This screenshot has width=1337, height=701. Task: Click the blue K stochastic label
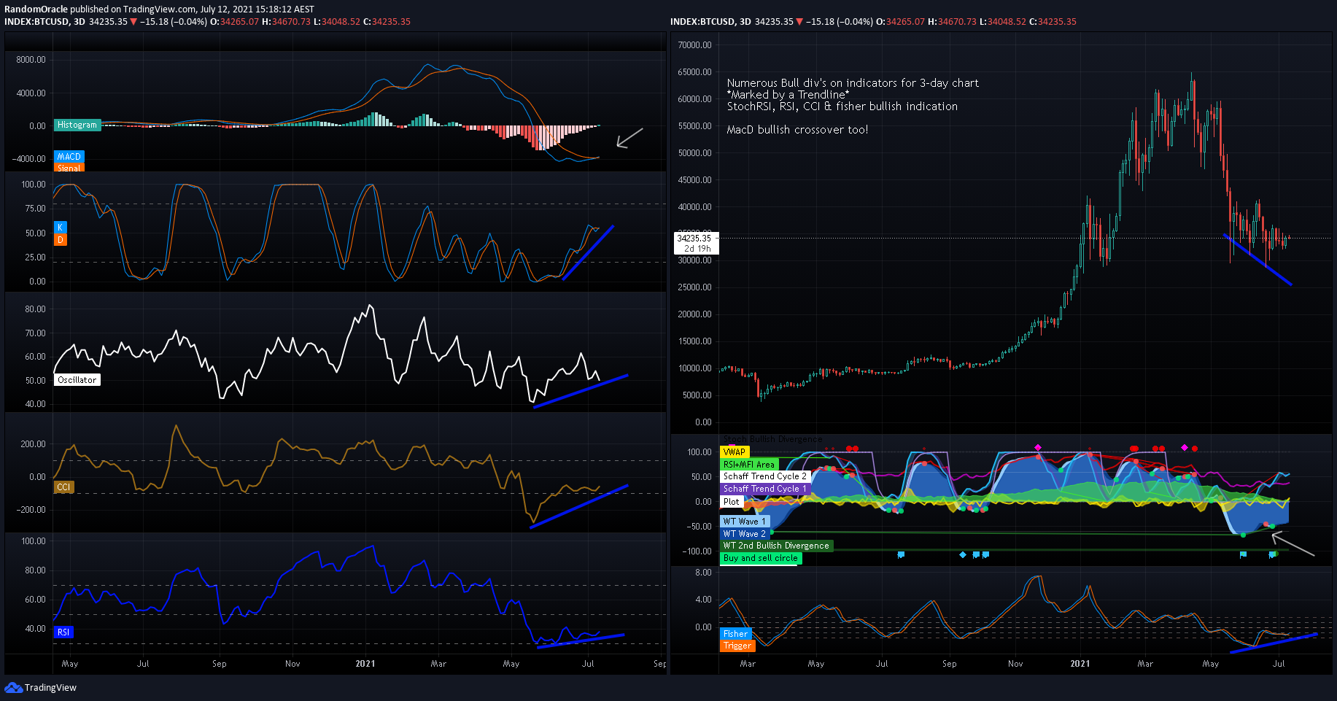click(x=61, y=227)
